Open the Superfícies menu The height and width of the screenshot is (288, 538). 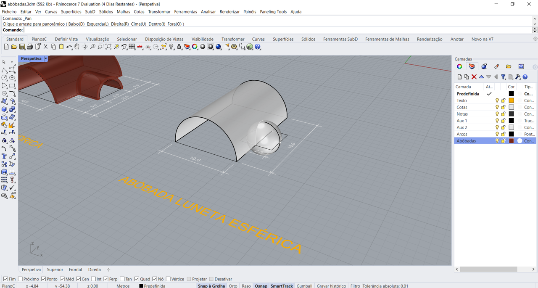click(x=71, y=12)
